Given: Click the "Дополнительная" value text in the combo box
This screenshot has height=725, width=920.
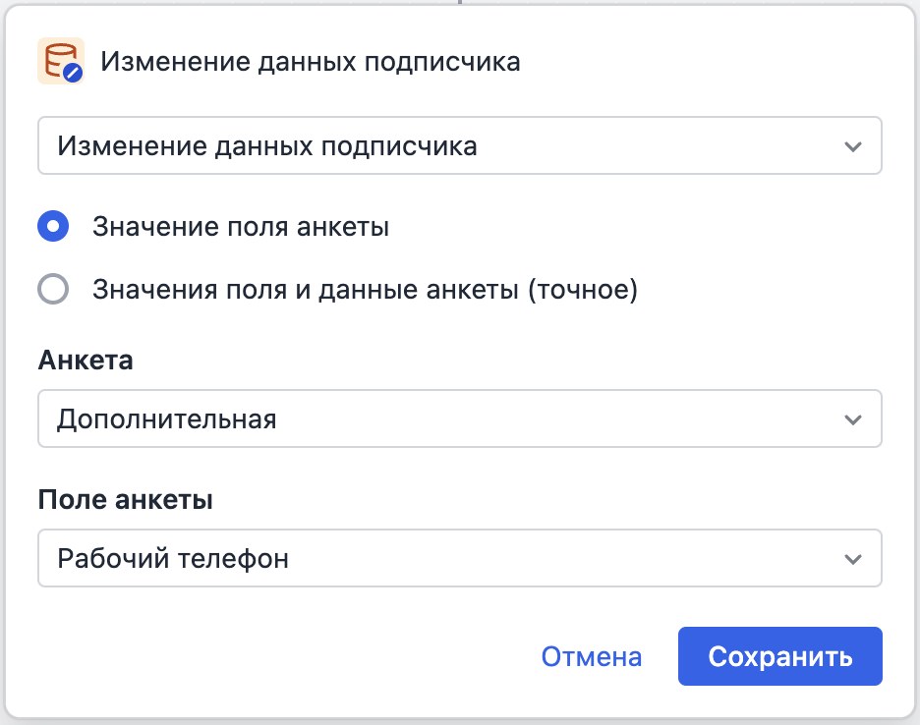Looking at the screenshot, I should tap(167, 419).
